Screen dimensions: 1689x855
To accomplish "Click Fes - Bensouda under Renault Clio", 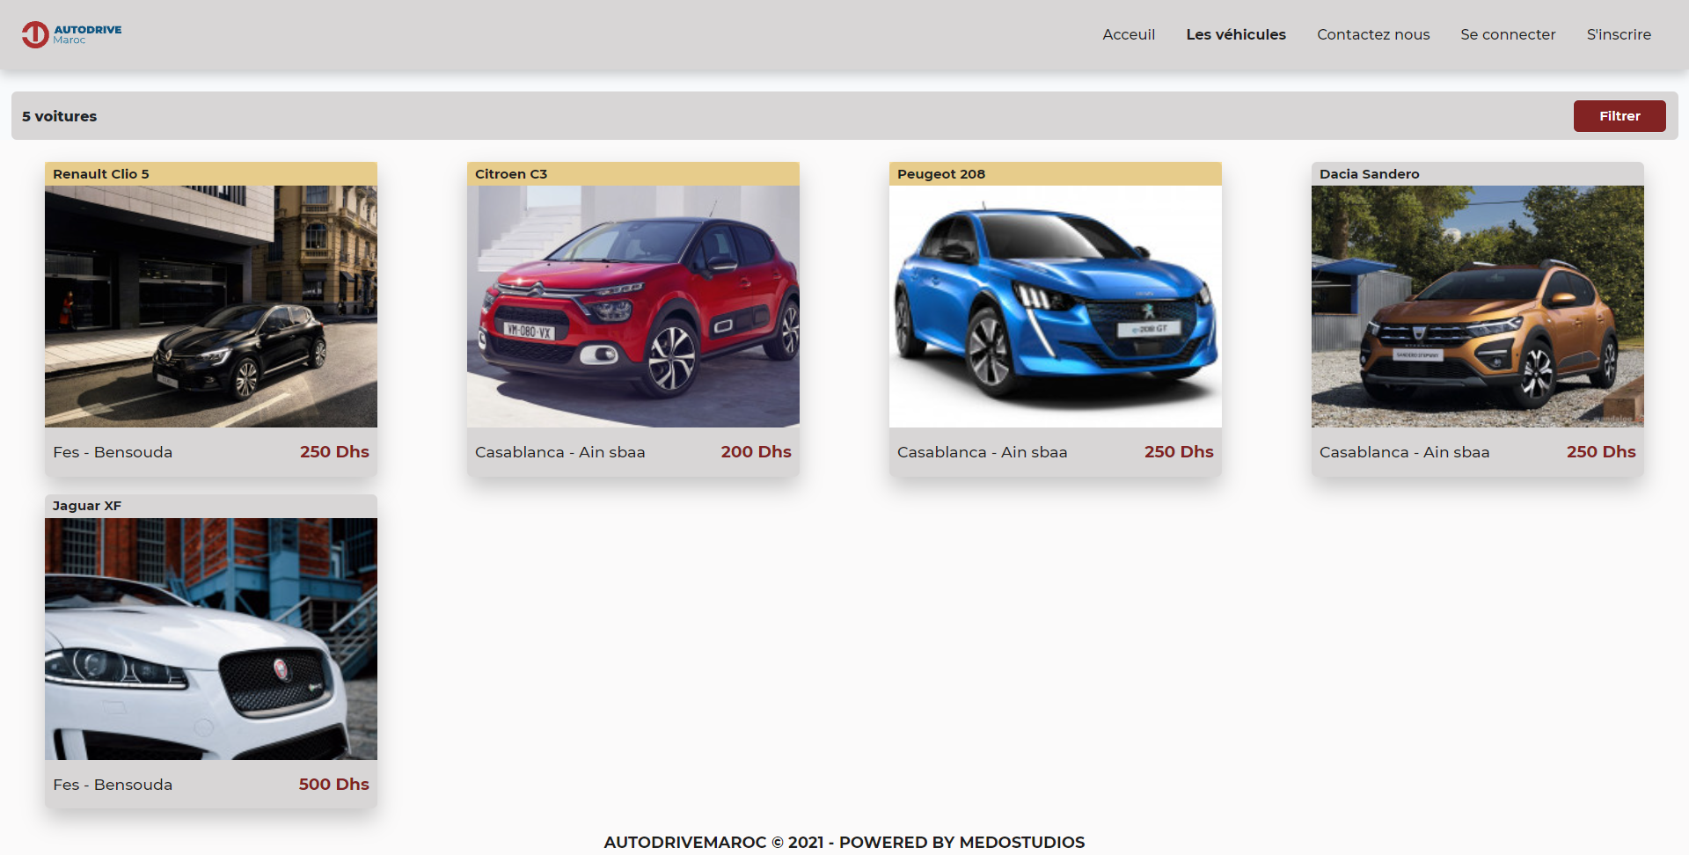I will (113, 452).
